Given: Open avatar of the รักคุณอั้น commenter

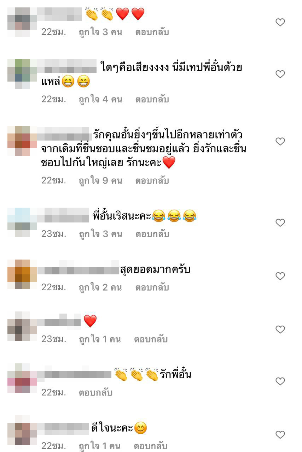Looking at the screenshot, I should point(22,141).
